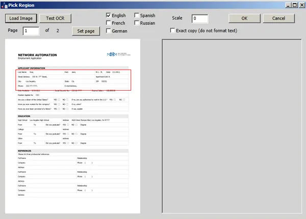Click the Set page button

point(85,31)
